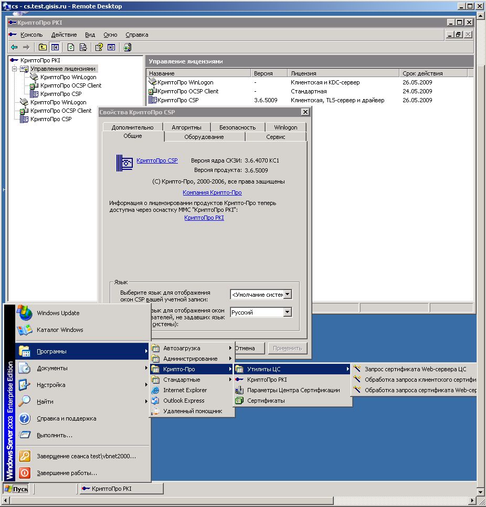Close the Свойства КриптоПро CSP dialog
Screen dimensions: 486x507
[x=305, y=112]
